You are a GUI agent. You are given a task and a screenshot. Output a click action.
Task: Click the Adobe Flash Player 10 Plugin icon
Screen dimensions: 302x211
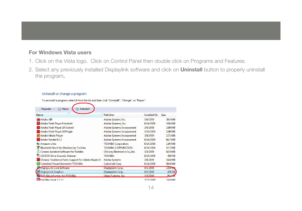pyautogui.click(x=38, y=132)
